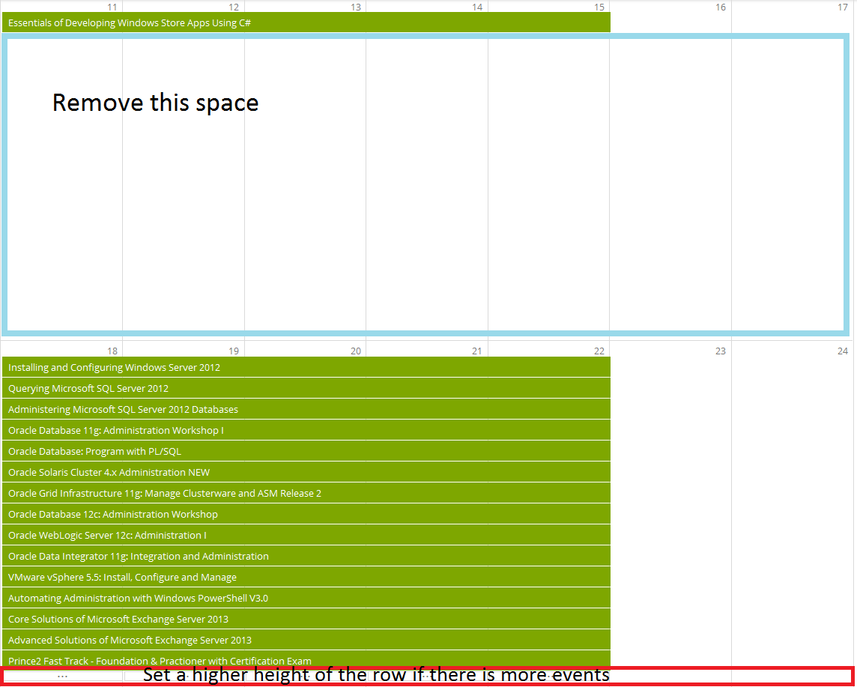Open day 24 in the calendar

[842, 351]
